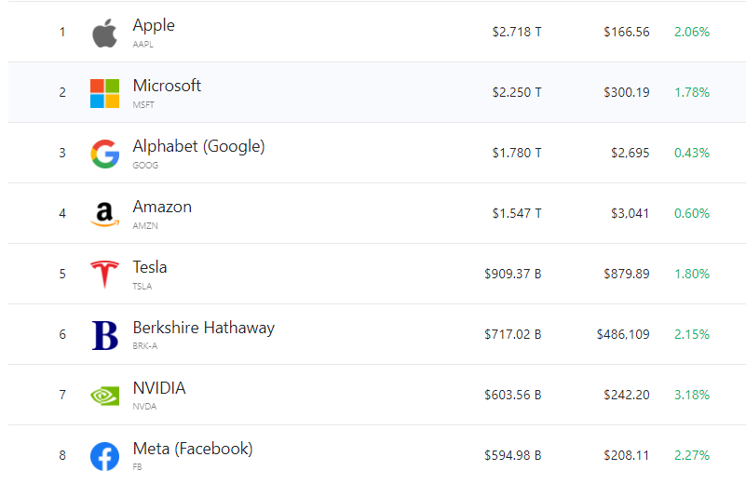Image resolution: width=746 pixels, height=484 pixels.
Task: Click Berkshire Hathaway's $486,109 share price
Action: 623,334
